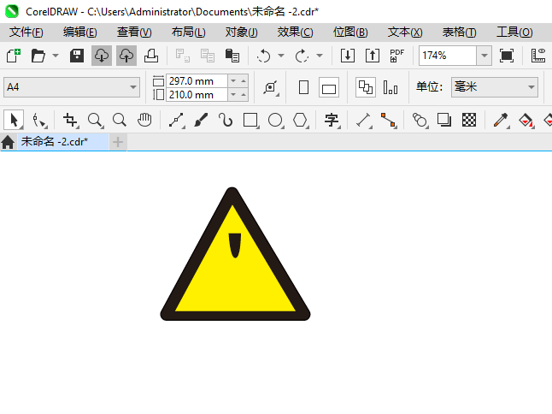Select the Eyedropper tool
The height and width of the screenshot is (414, 552).
pyautogui.click(x=501, y=120)
